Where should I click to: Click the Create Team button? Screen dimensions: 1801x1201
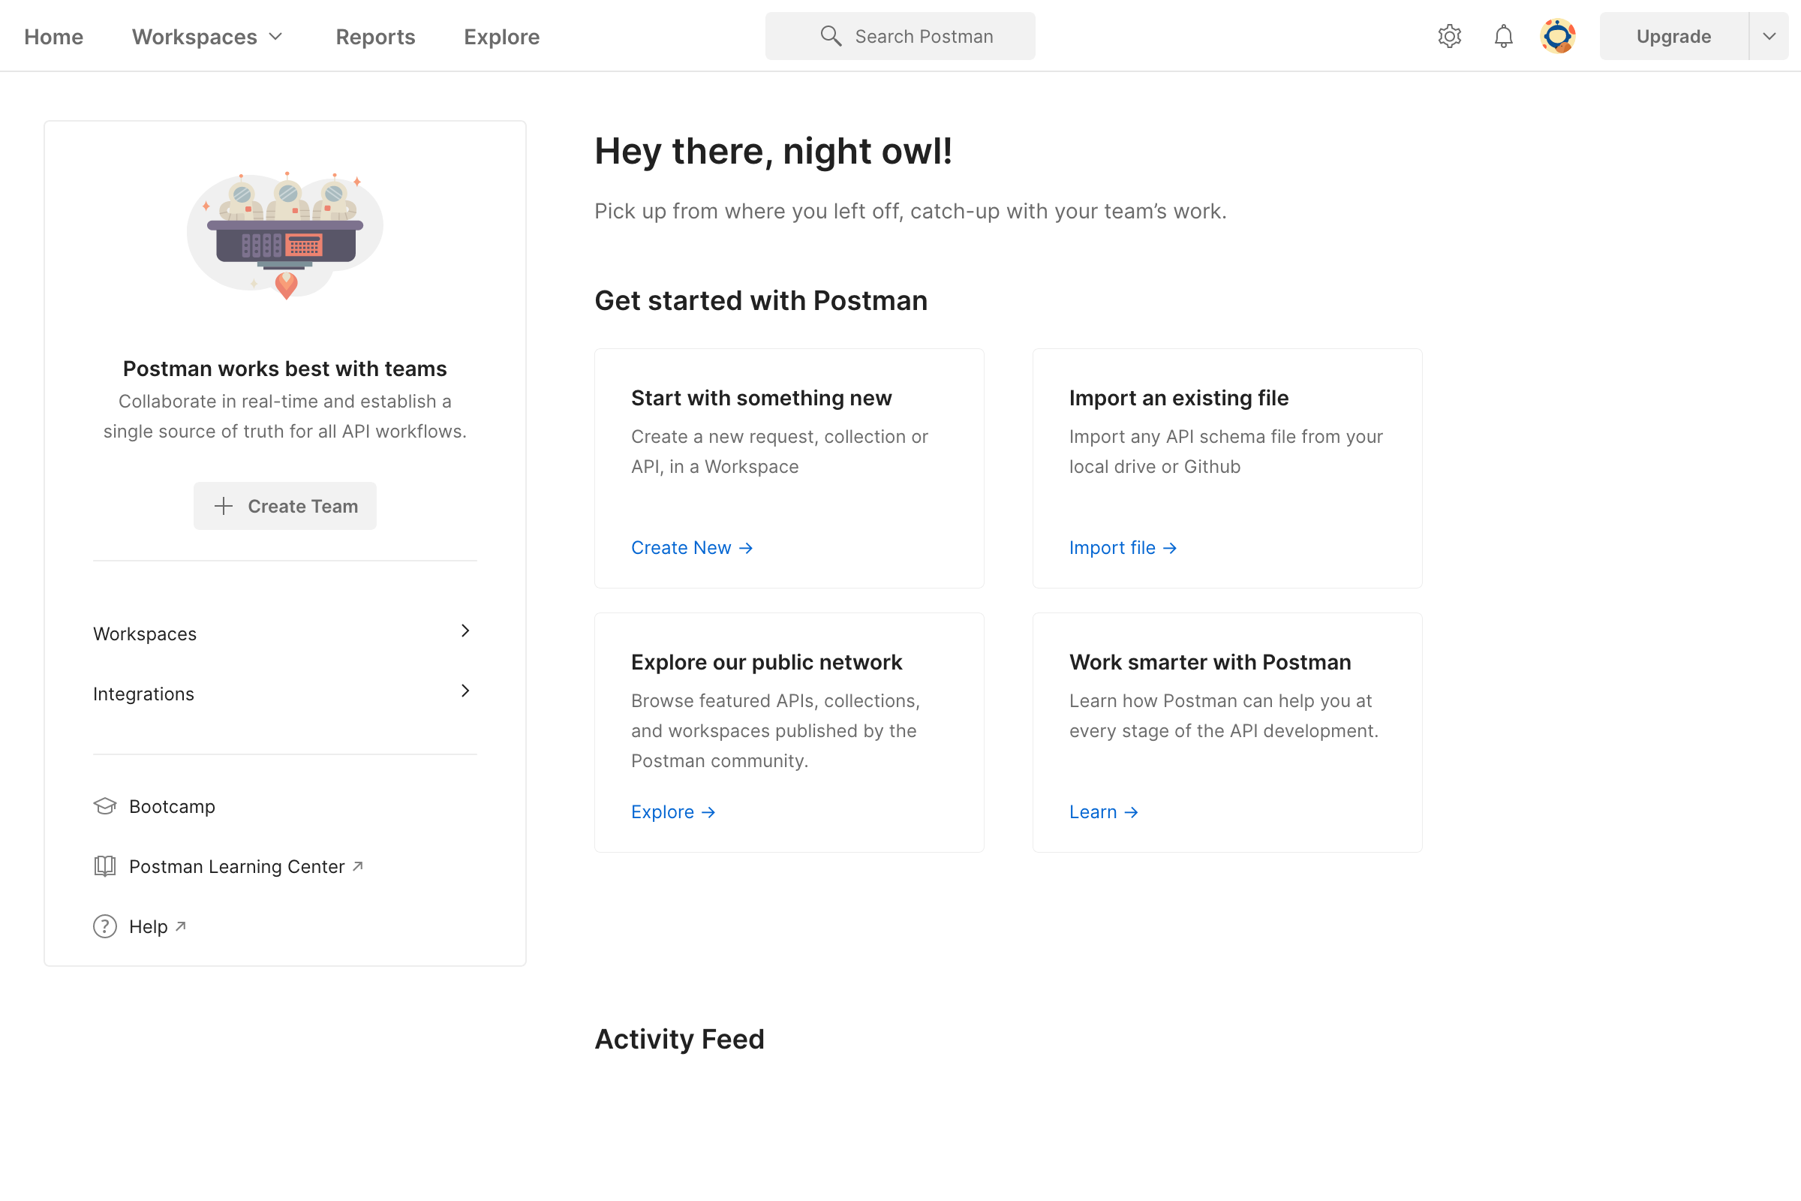[x=285, y=505]
